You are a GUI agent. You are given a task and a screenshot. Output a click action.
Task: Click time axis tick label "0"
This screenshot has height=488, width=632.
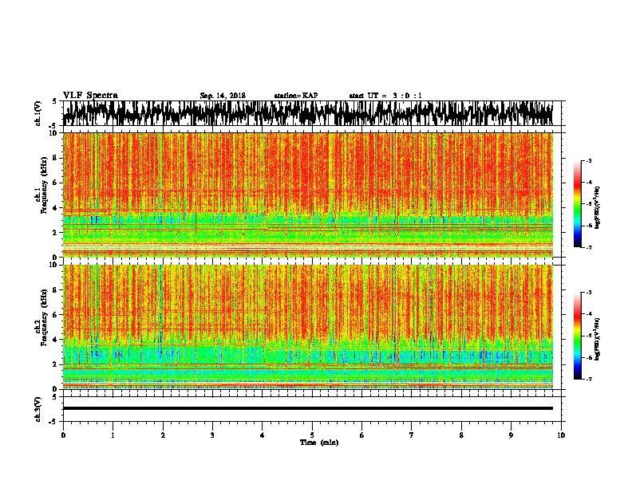pos(63,435)
